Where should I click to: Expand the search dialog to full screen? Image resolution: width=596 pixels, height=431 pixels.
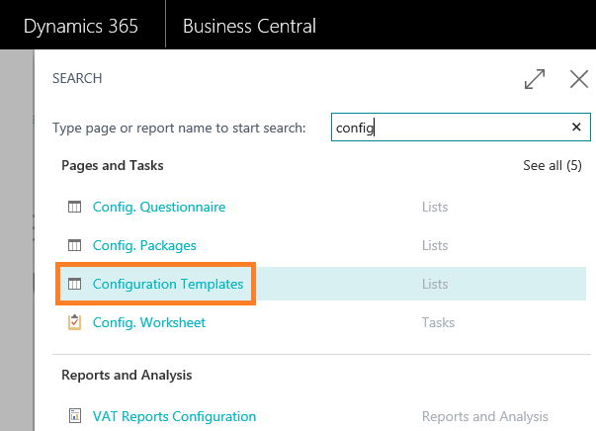535,80
